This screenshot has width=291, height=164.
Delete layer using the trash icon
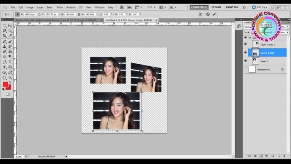click(x=284, y=156)
